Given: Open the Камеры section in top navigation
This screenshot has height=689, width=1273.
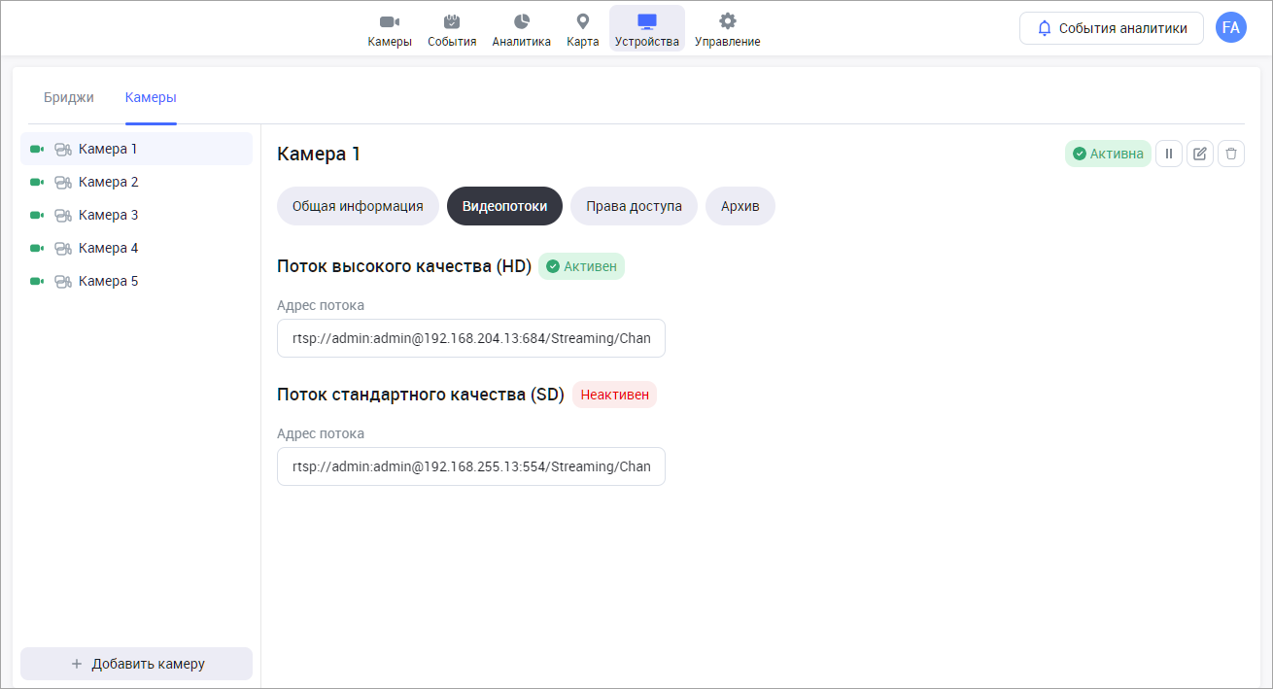Looking at the screenshot, I should 389,29.
